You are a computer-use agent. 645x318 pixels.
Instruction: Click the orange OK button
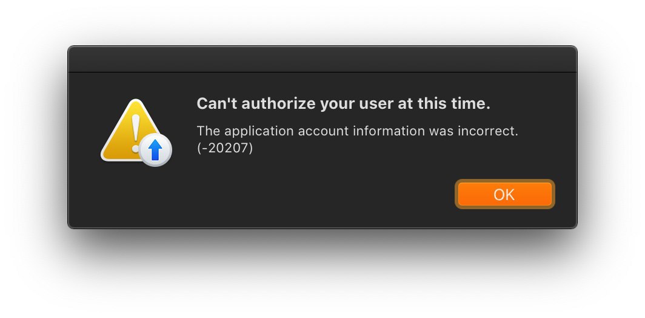505,194
